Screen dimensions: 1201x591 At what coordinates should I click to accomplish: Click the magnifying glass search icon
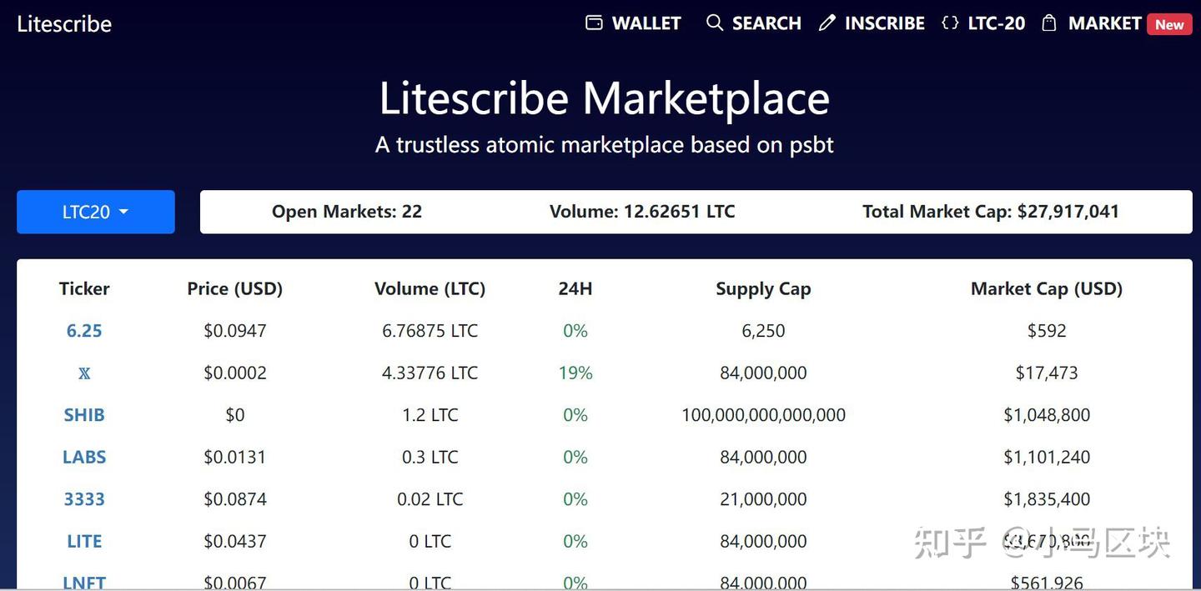point(715,23)
